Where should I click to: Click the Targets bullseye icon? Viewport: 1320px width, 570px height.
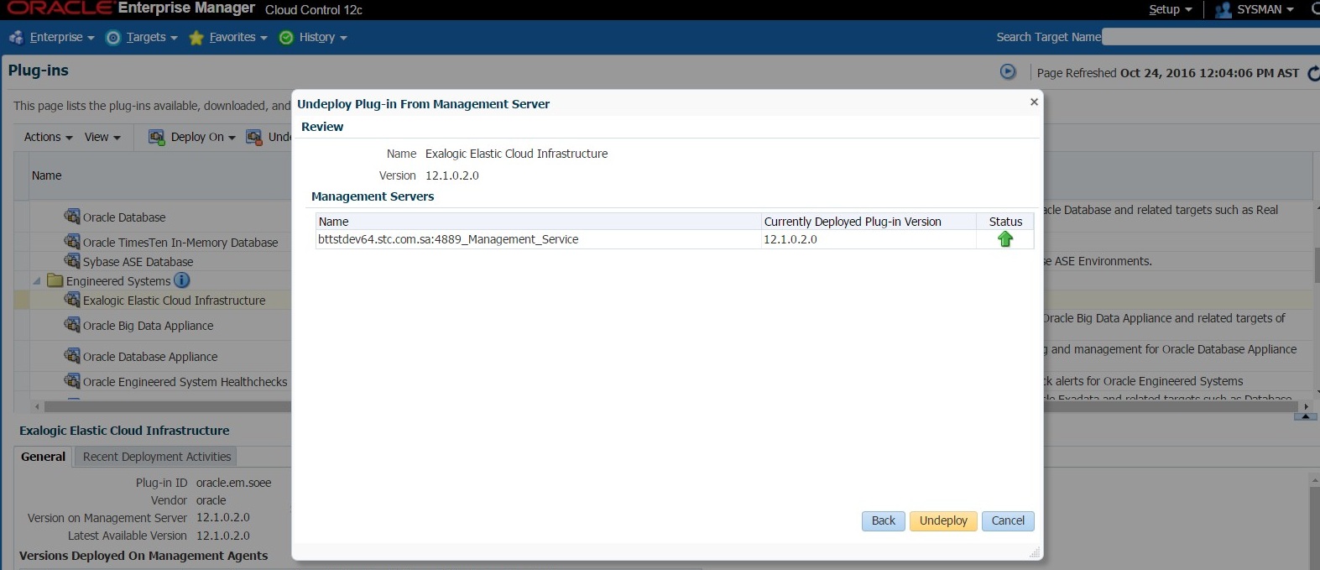tap(113, 37)
